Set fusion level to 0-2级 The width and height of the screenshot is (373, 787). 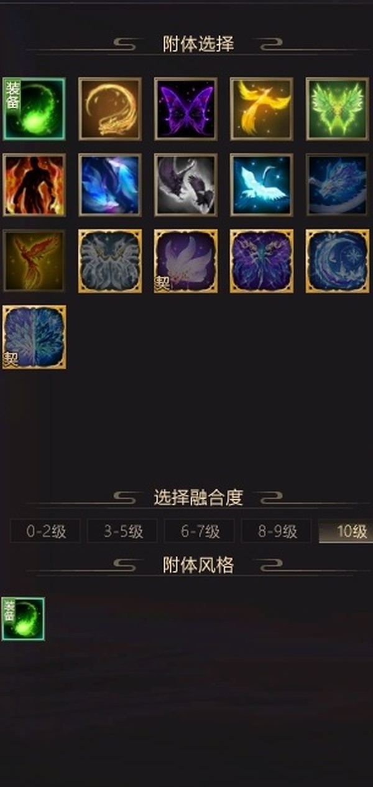coord(45,532)
